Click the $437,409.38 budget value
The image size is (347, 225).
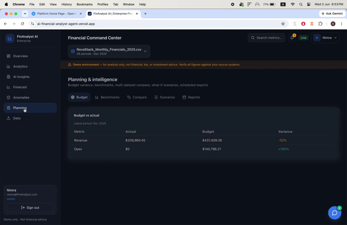tap(212, 141)
